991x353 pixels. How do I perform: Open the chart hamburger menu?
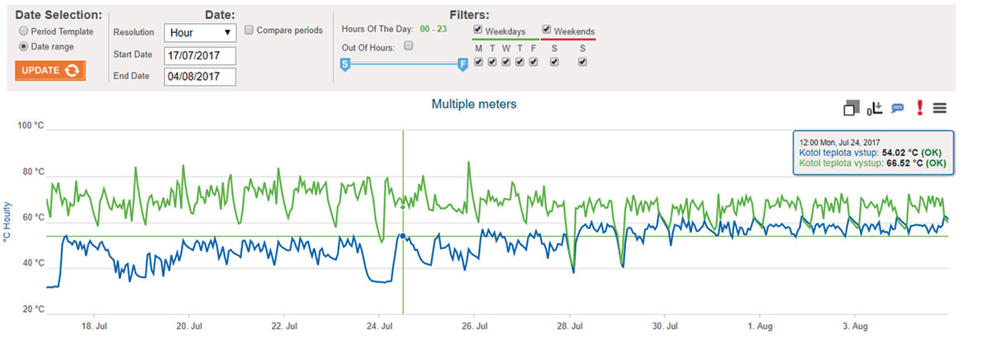940,108
